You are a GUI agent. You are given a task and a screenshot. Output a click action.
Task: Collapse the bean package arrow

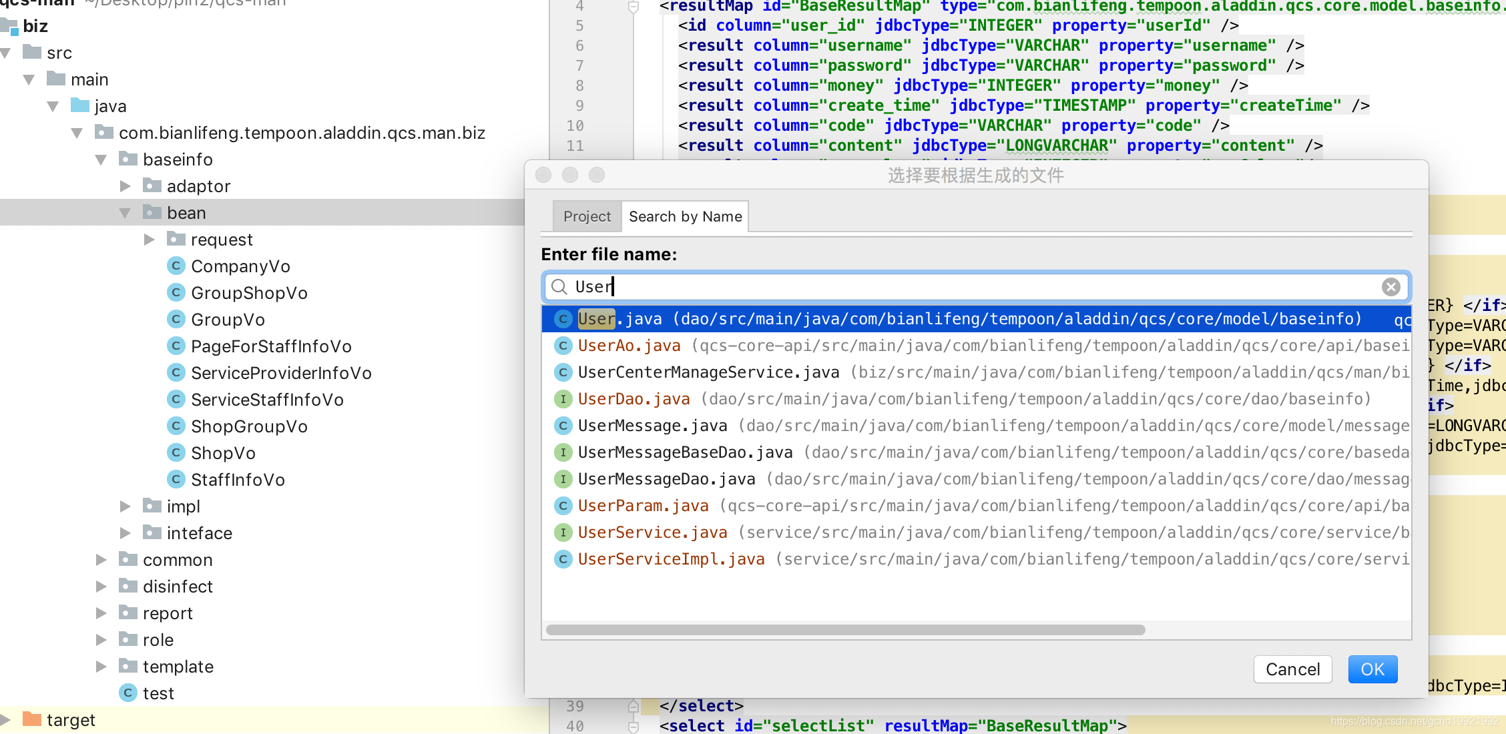point(125,213)
